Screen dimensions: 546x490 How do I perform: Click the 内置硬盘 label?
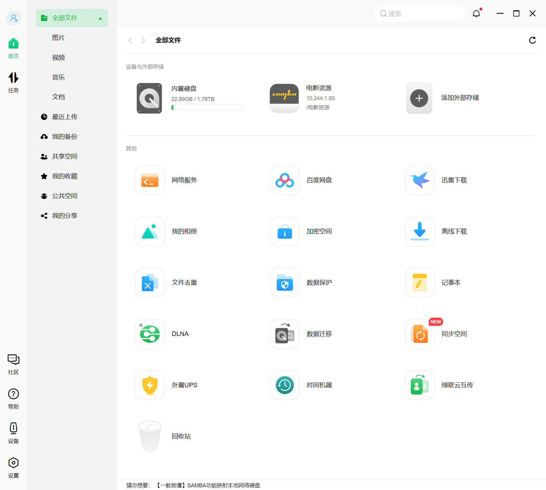184,89
